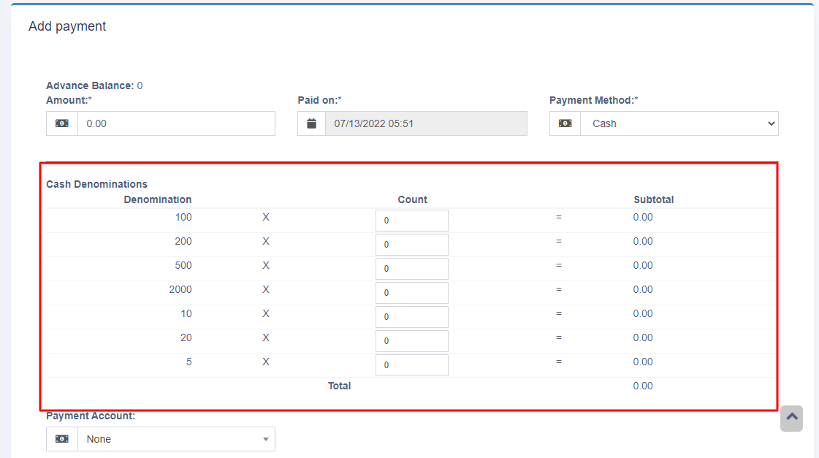Select the count input for denomination 20

click(x=412, y=341)
